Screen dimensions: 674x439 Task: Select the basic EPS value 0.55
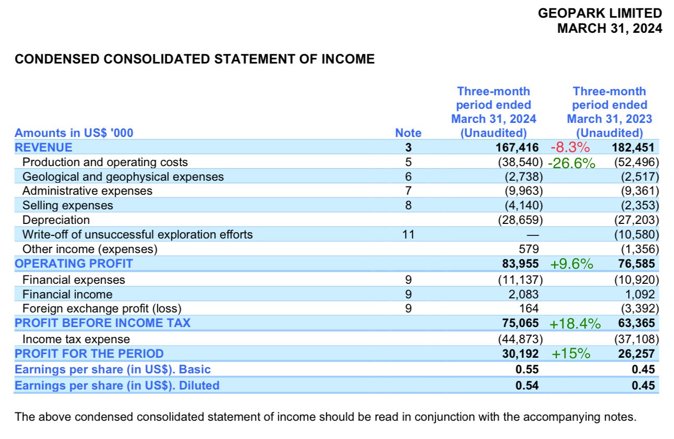[x=527, y=370]
